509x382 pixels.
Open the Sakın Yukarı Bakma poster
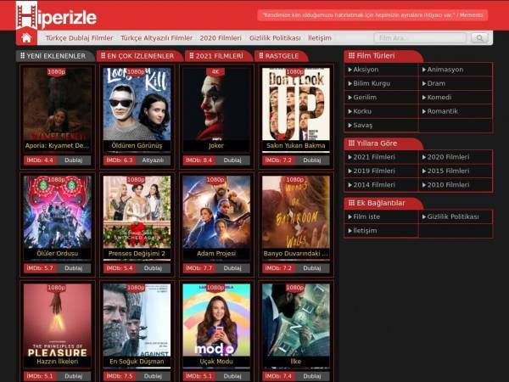pos(296,104)
